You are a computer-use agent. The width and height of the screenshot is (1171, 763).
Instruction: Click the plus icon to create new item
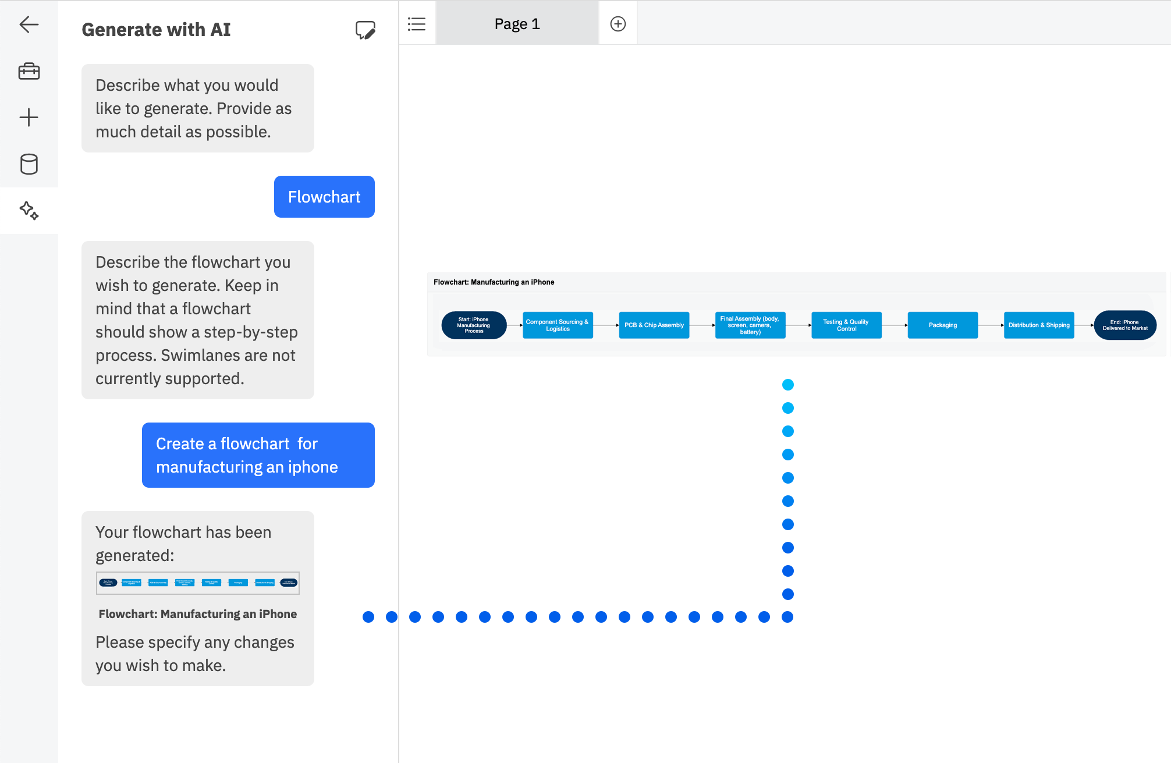(x=29, y=117)
